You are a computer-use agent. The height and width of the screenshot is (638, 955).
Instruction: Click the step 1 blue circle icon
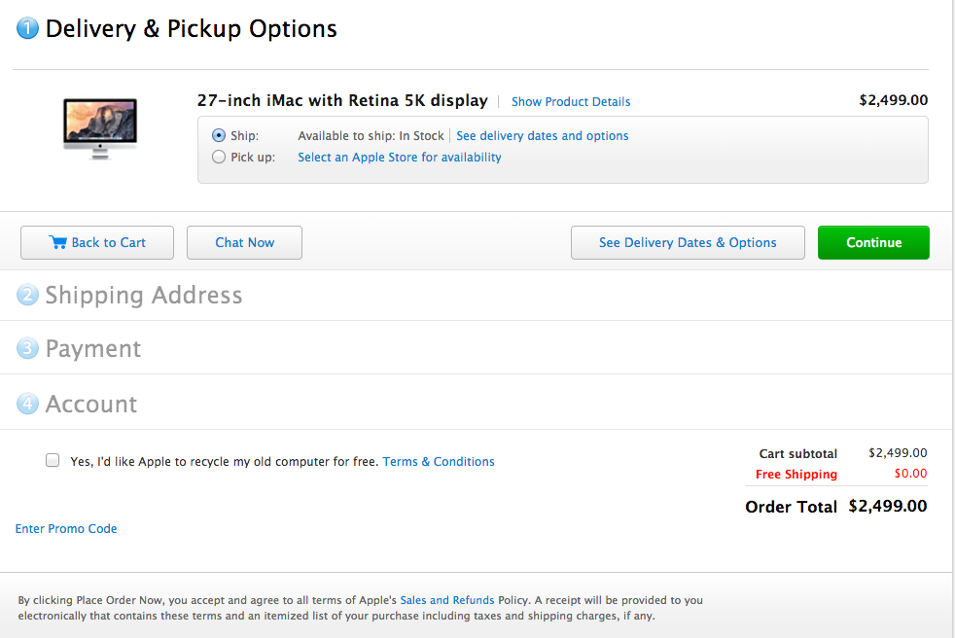(27, 28)
